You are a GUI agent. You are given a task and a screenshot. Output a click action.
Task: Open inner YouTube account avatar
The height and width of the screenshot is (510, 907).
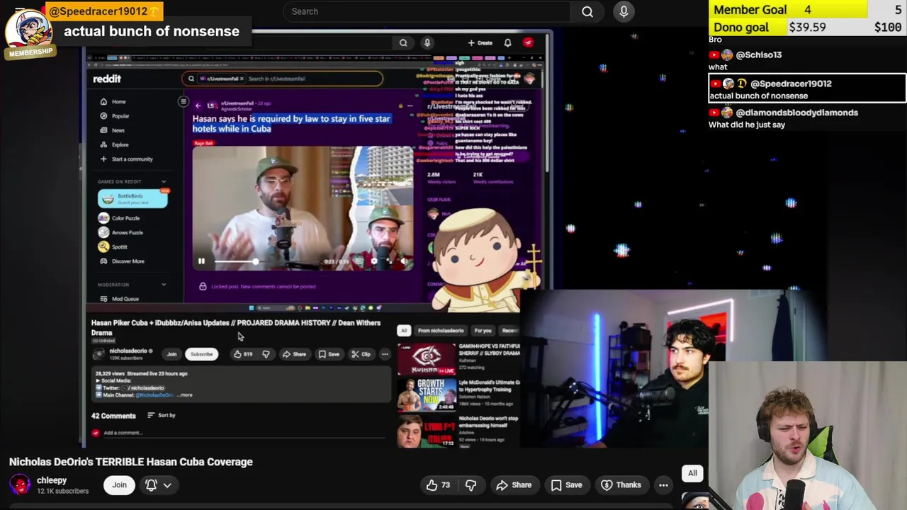pos(528,42)
